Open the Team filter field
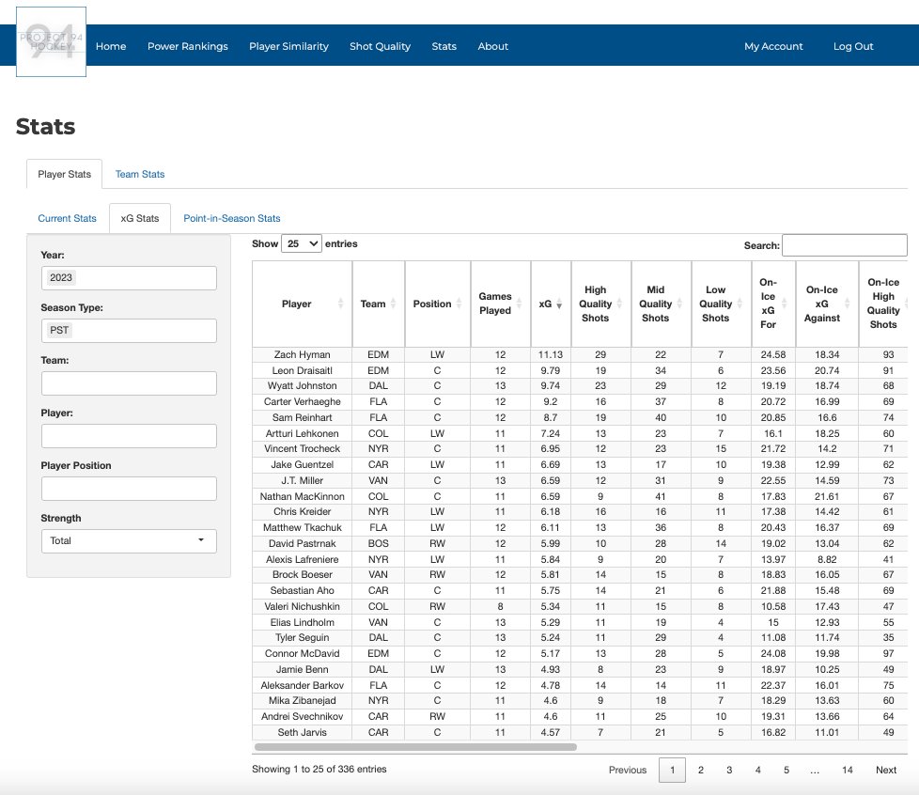Screen dimensions: 919x795 point(129,383)
